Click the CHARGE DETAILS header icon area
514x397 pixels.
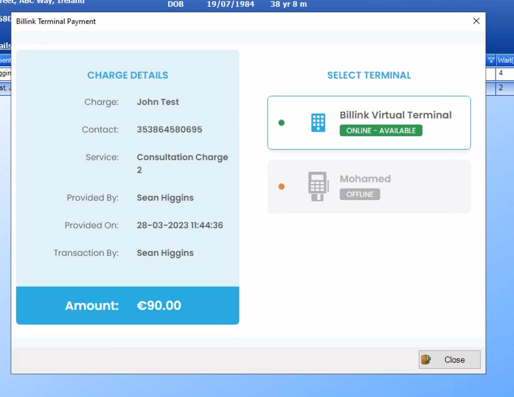pyautogui.click(x=127, y=75)
